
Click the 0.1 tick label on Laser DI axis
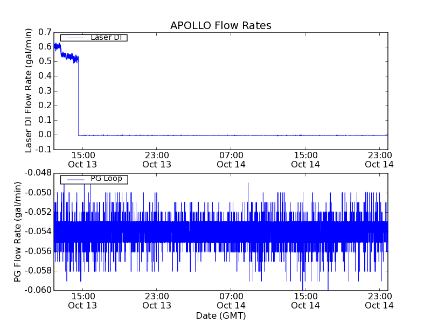tap(45, 120)
